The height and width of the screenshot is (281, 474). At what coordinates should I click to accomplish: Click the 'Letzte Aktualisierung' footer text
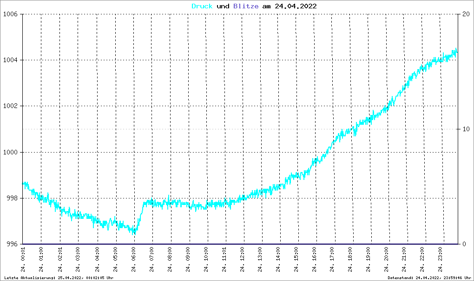click(x=59, y=278)
